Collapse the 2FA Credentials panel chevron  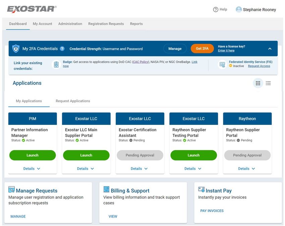[270, 49]
